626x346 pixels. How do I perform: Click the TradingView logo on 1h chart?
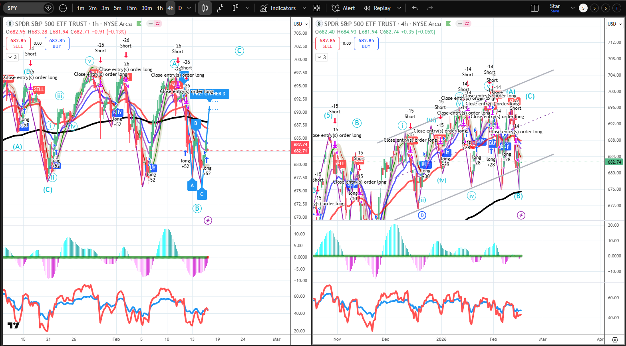click(x=13, y=326)
